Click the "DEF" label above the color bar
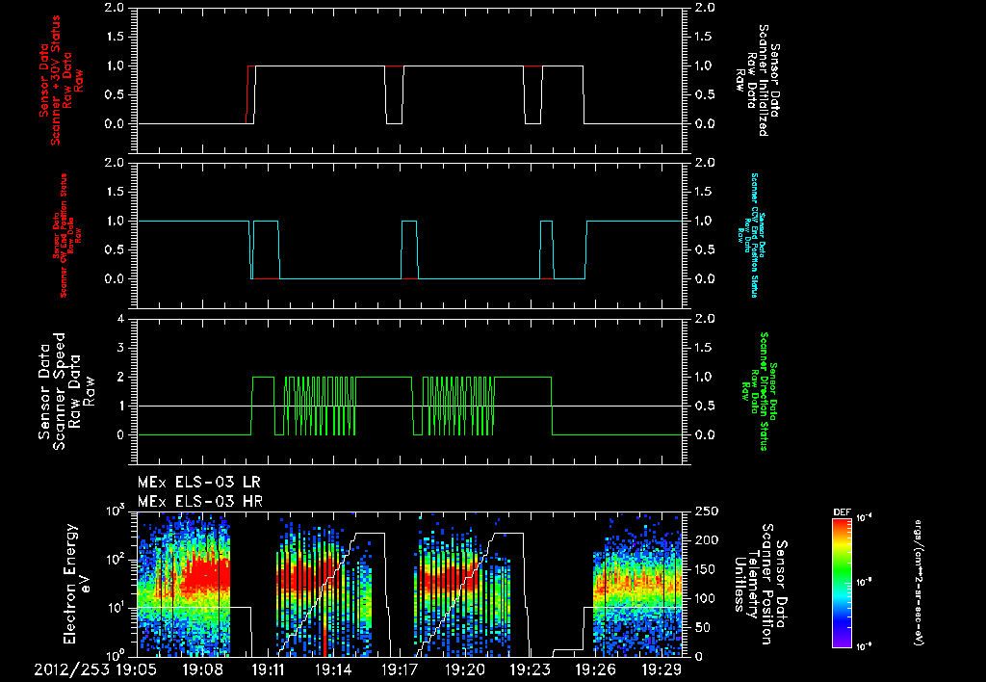The width and height of the screenshot is (986, 682). [x=842, y=512]
